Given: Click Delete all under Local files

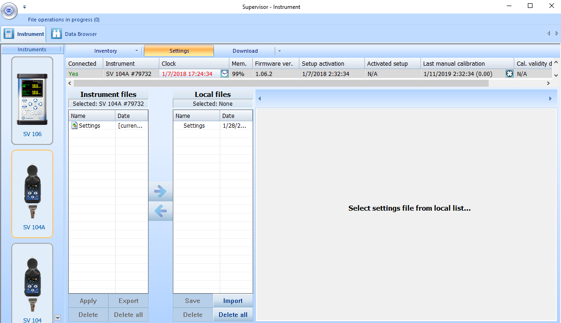Looking at the screenshot, I should point(233,315).
